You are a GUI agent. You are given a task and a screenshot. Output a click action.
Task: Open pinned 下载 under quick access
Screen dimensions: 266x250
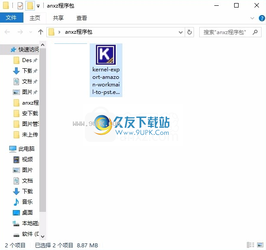[x=27, y=71]
